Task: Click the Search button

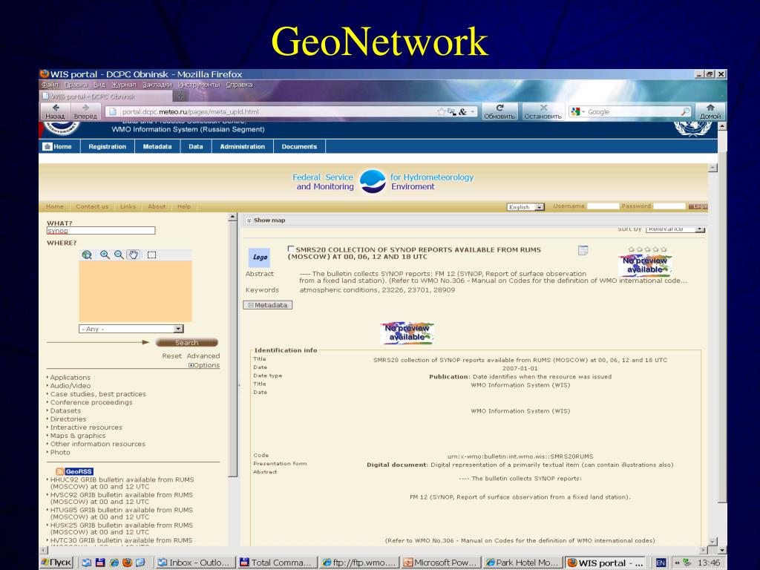Action: 186,343
